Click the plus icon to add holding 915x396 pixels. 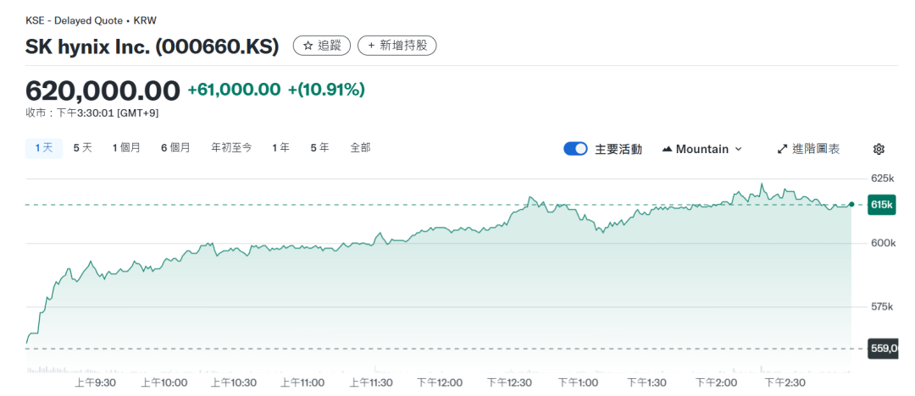[x=371, y=46]
